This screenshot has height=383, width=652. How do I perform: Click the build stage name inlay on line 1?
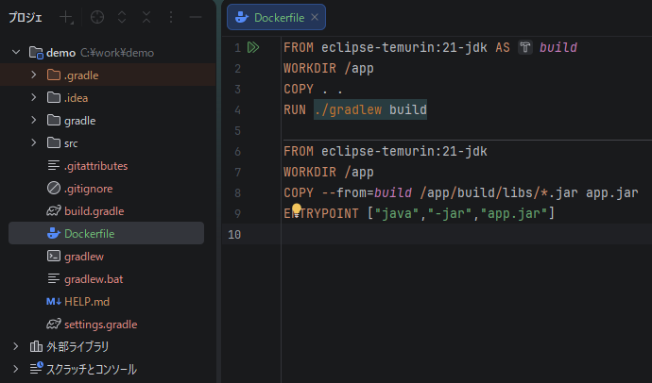[x=558, y=47]
